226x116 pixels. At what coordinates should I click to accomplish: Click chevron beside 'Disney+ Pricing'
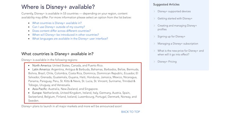click(154, 62)
